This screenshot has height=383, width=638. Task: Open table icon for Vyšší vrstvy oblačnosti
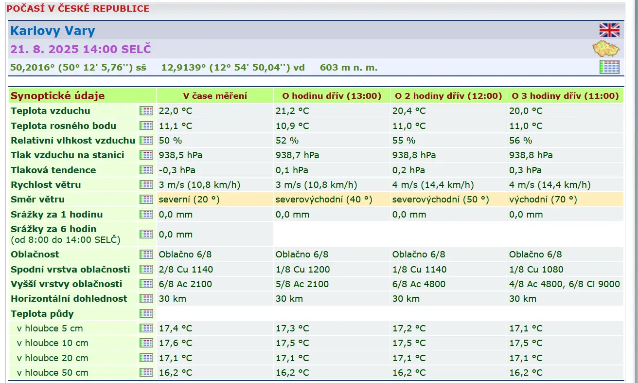(x=146, y=284)
